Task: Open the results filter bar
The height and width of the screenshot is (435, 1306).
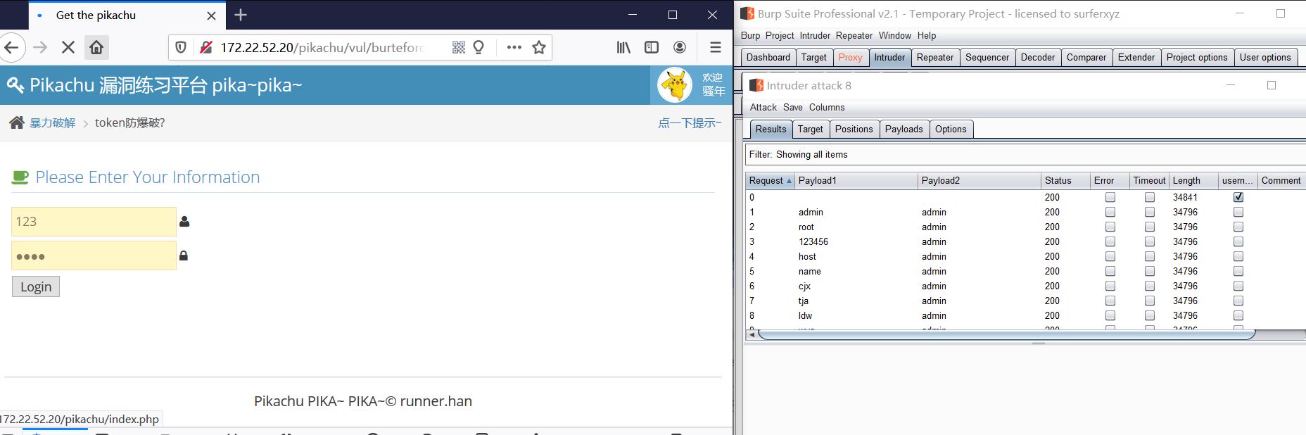Action: click(x=1025, y=154)
